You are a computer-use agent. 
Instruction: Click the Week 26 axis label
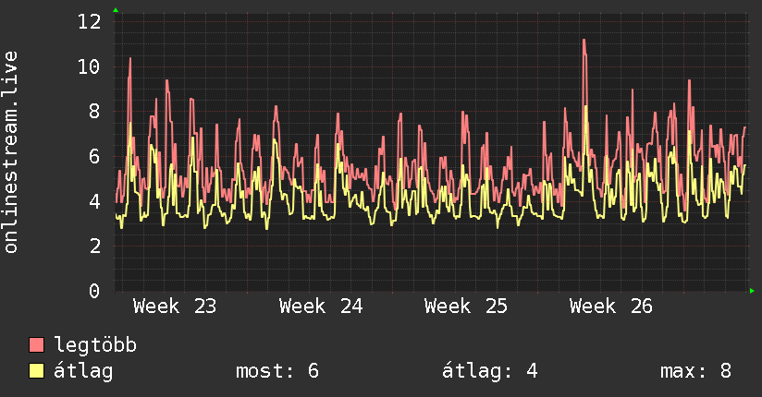pyautogui.click(x=611, y=307)
